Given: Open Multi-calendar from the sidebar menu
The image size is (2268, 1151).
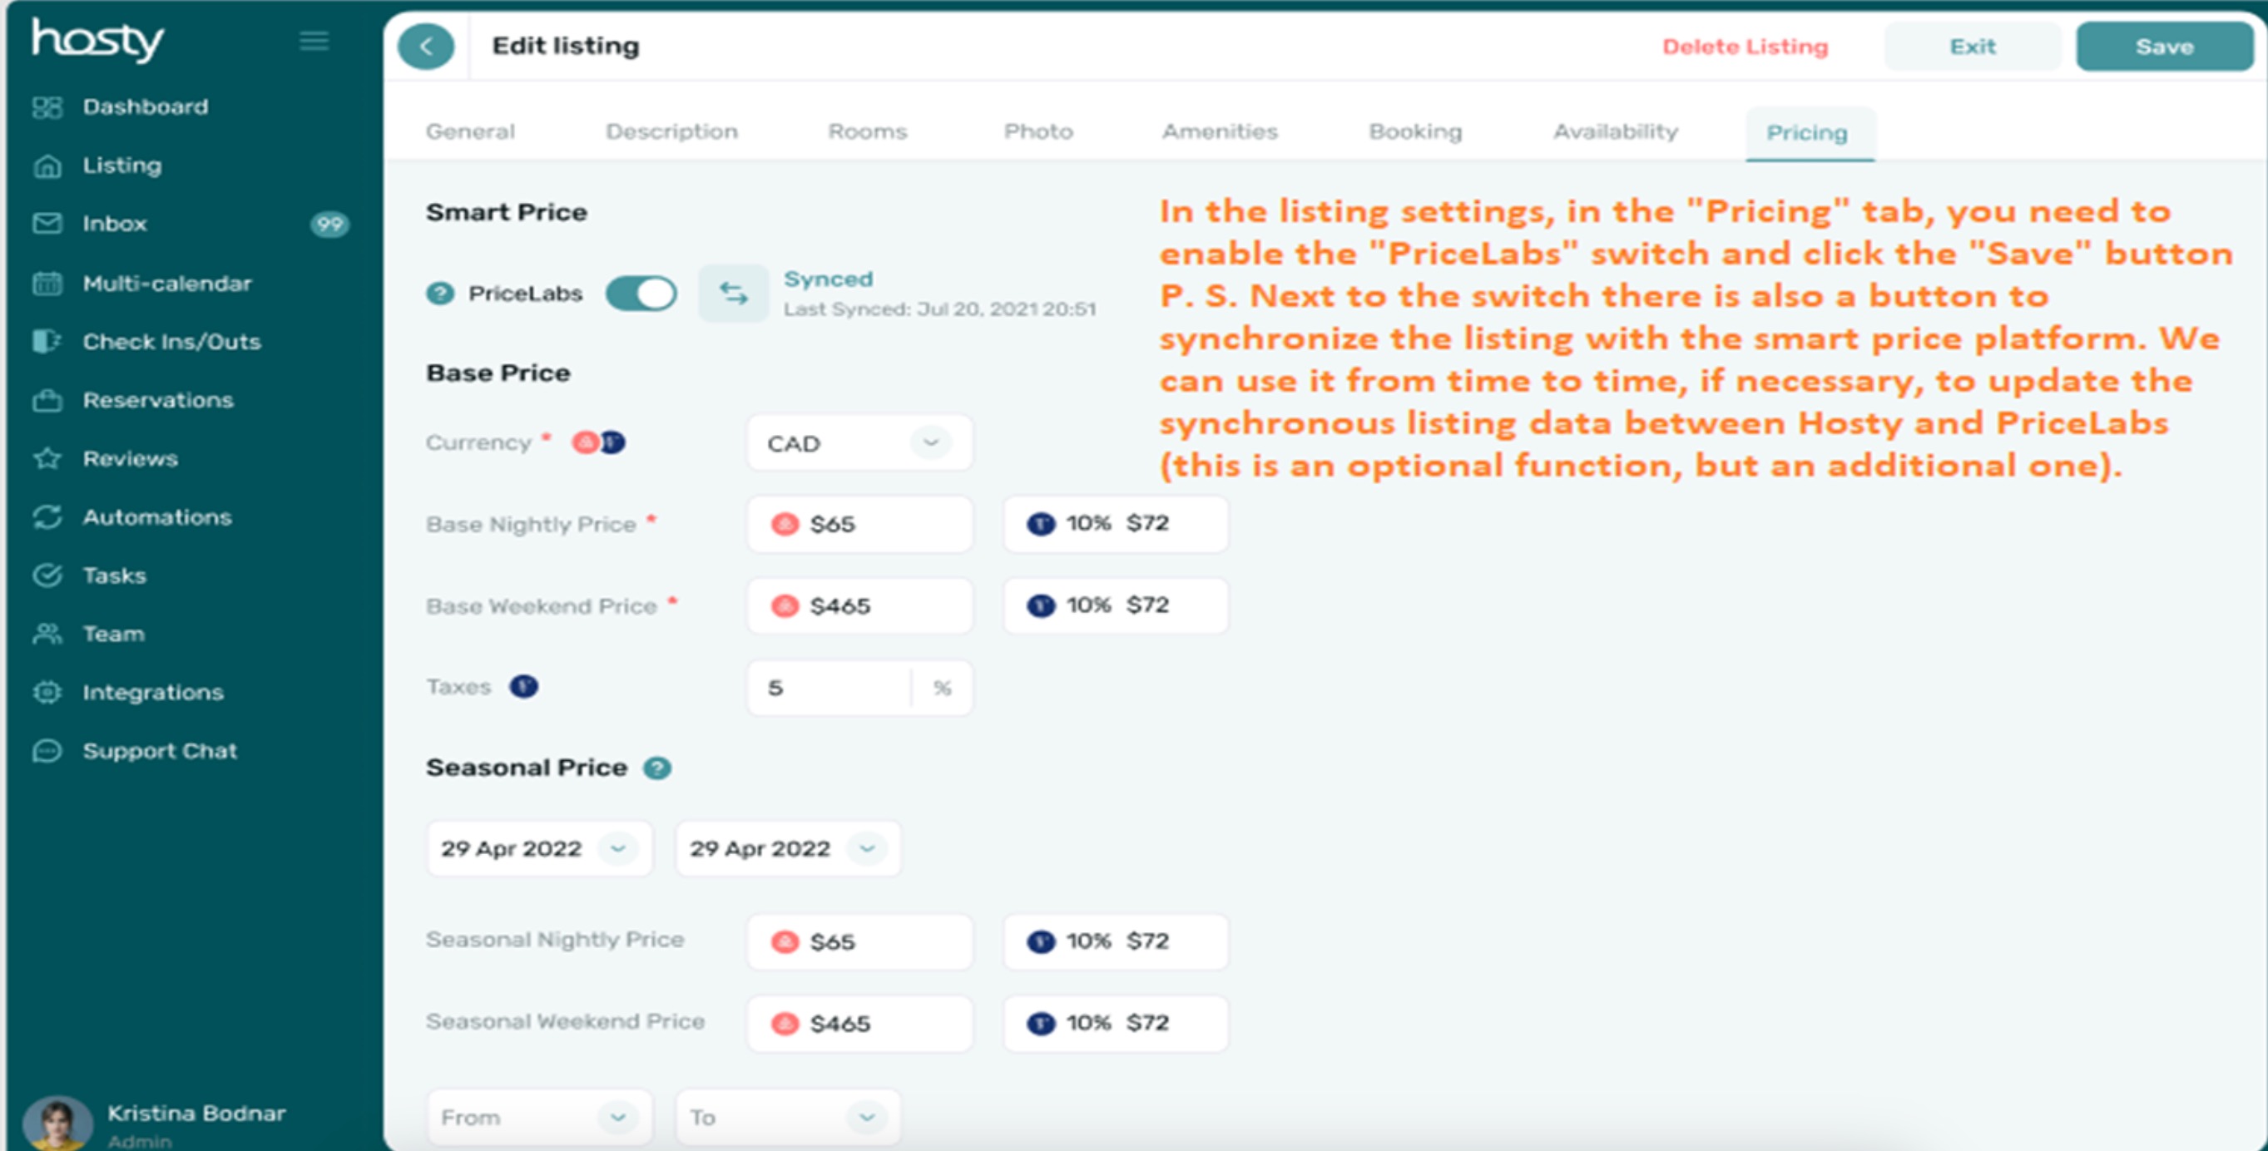Looking at the screenshot, I should (167, 284).
